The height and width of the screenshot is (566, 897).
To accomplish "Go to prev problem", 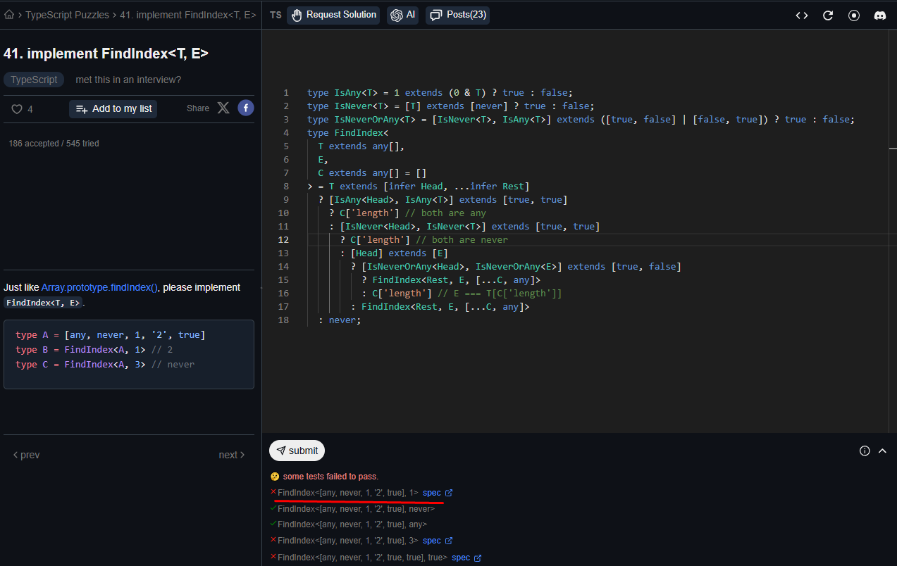I will tap(27, 455).
